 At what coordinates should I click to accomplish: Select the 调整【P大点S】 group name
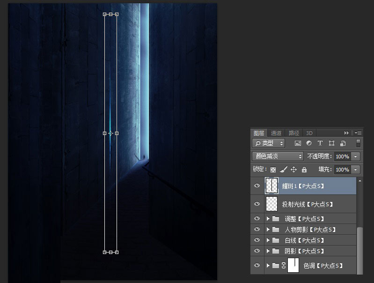point(304,219)
